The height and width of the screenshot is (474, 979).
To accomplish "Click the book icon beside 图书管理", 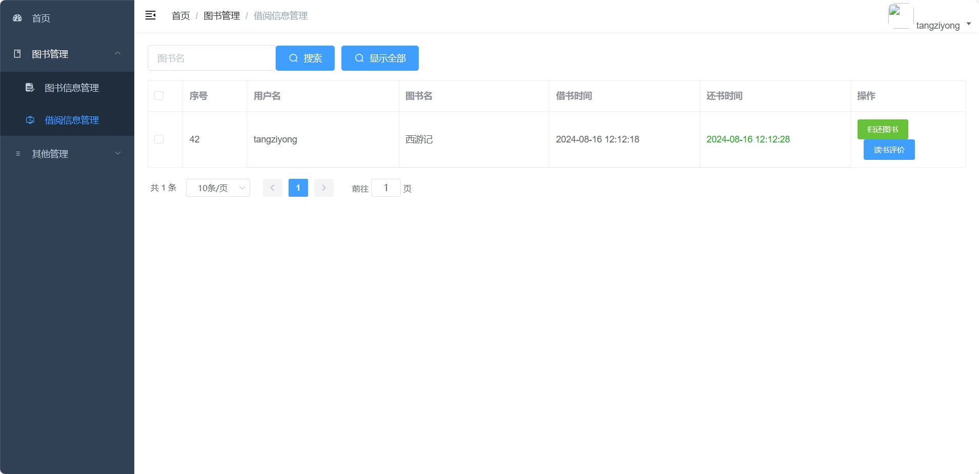I will (17, 54).
